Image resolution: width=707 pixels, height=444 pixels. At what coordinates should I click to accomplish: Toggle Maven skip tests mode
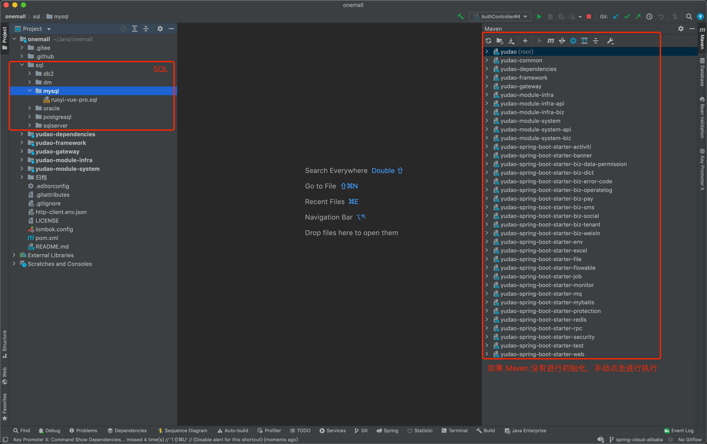pos(573,41)
